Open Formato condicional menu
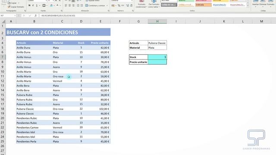Image resolution: width=276 pixels, height=155 pixels. point(141,4)
